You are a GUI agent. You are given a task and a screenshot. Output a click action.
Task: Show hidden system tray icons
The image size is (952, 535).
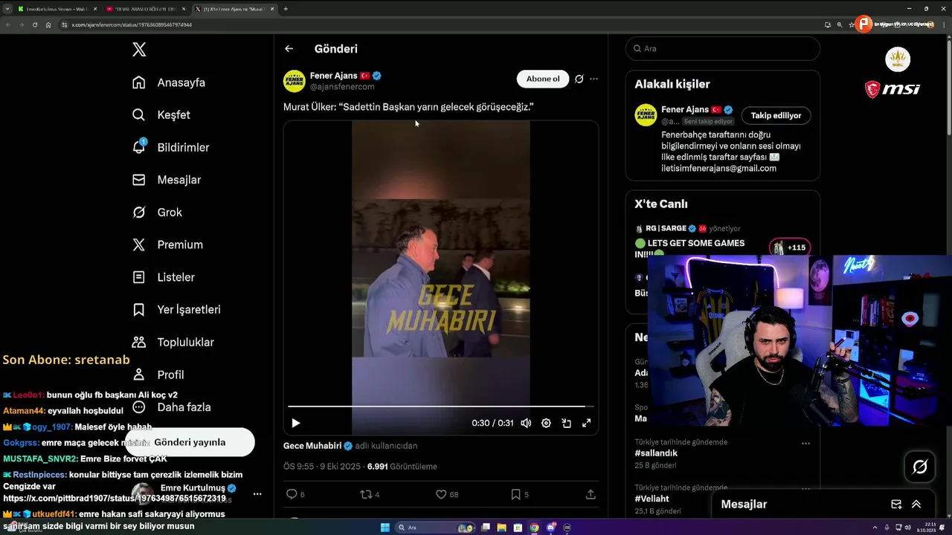(x=876, y=528)
